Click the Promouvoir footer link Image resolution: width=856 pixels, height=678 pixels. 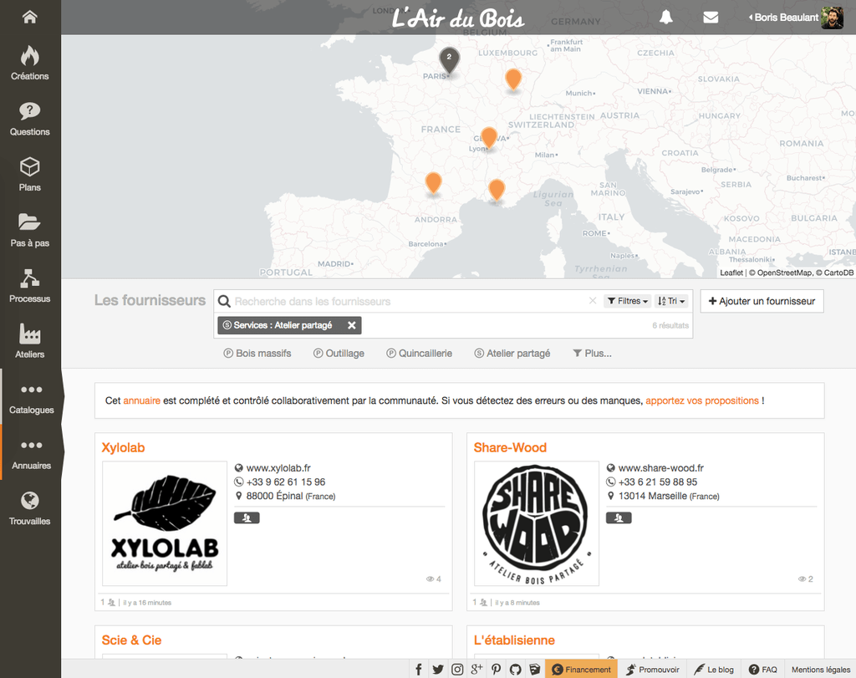tap(652, 670)
